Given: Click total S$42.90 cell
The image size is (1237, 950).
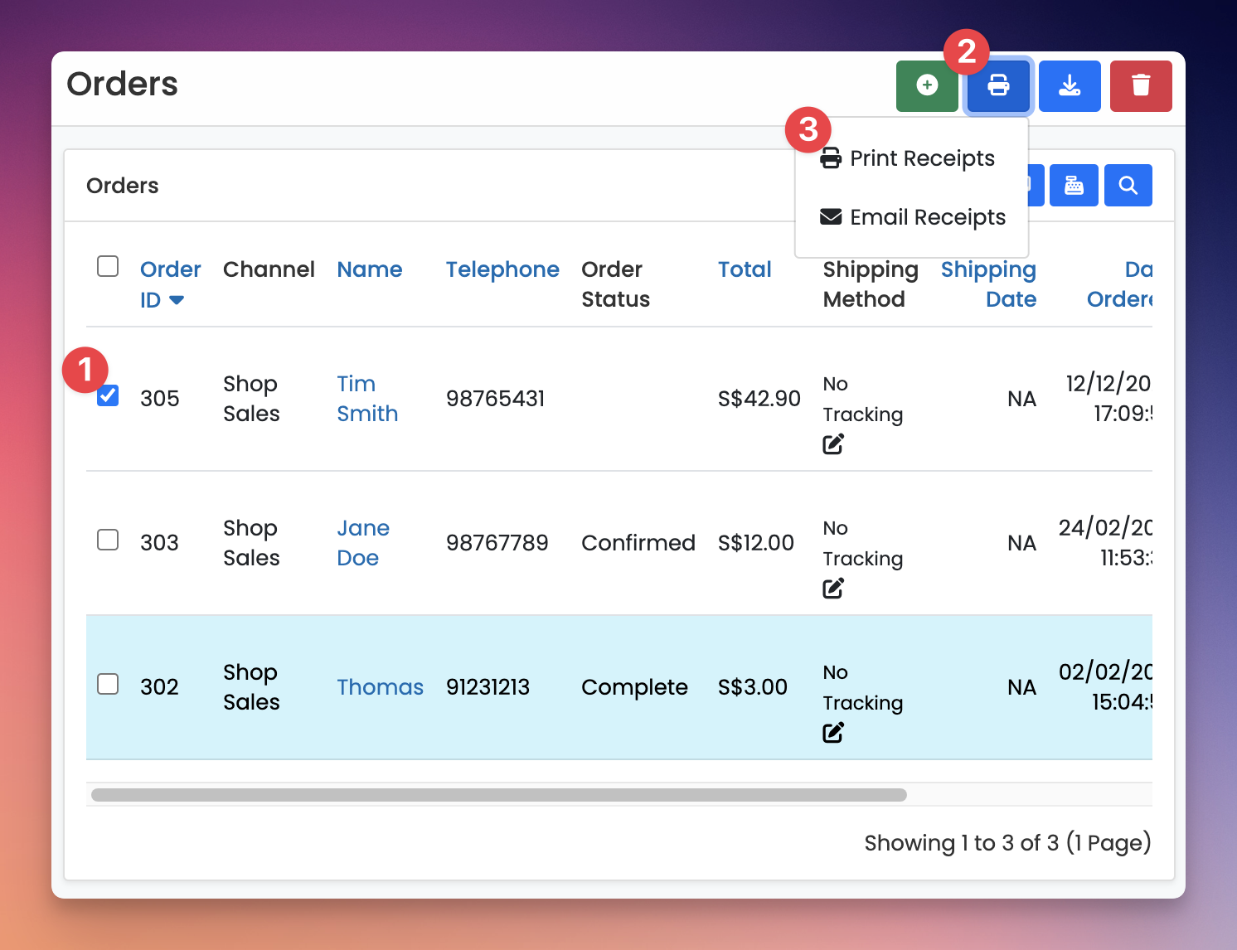Looking at the screenshot, I should click(x=759, y=399).
